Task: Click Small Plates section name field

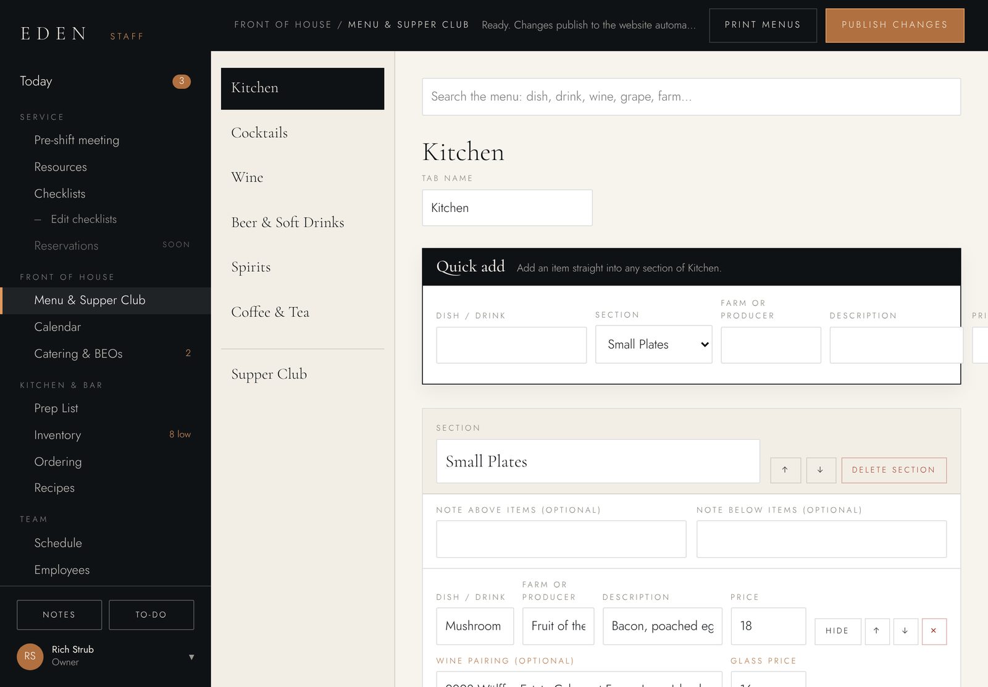Action: (598, 462)
